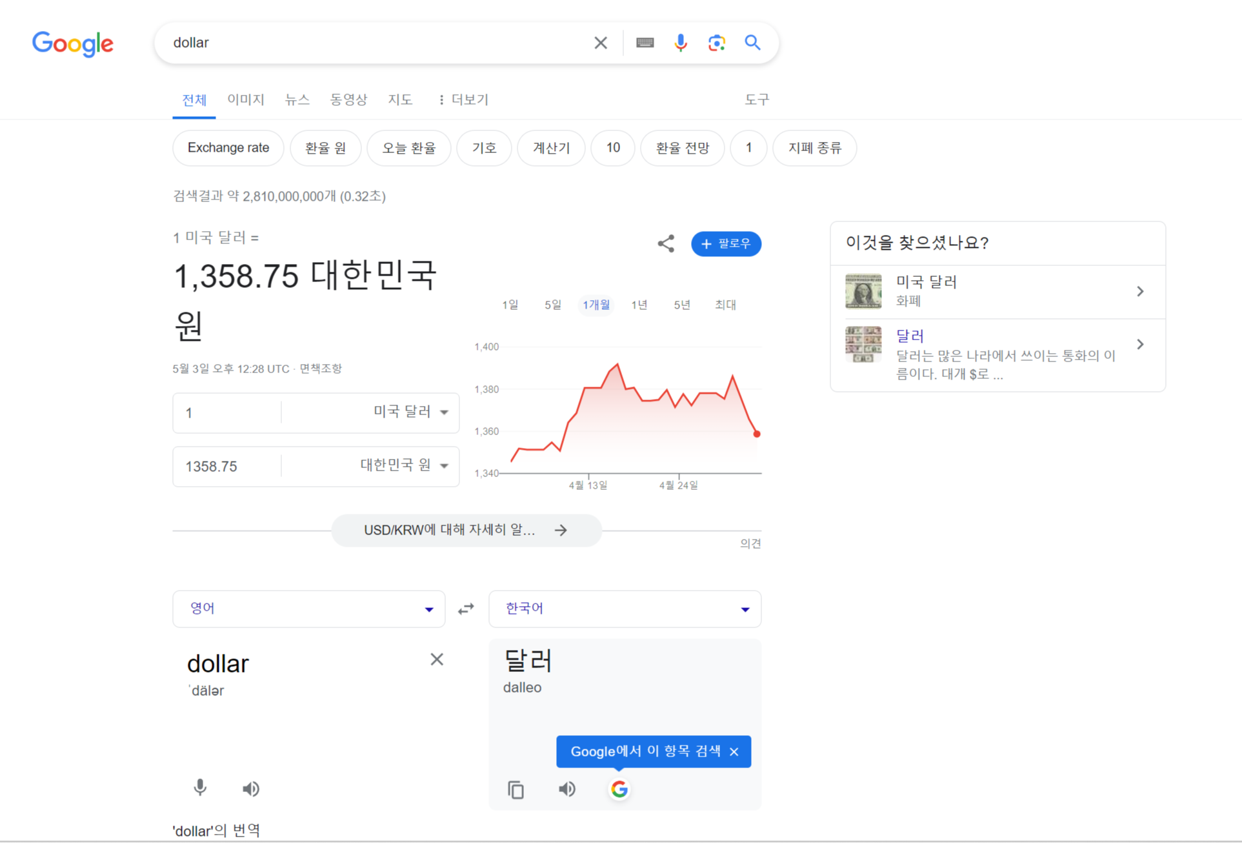Click the red endpoint on rate chart
Viewport: 1242px width, 843px height.
[x=757, y=434]
